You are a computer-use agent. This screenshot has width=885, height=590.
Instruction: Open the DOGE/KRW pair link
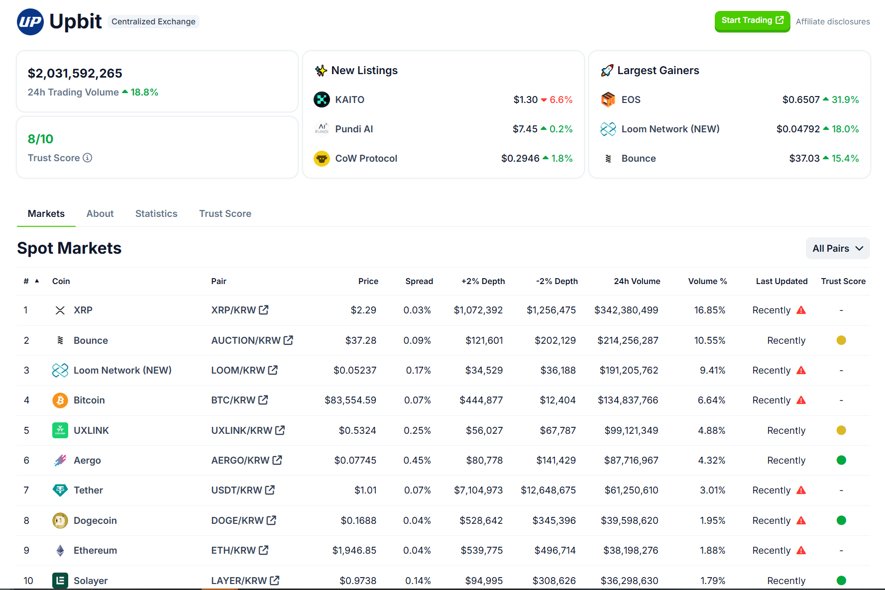243,520
